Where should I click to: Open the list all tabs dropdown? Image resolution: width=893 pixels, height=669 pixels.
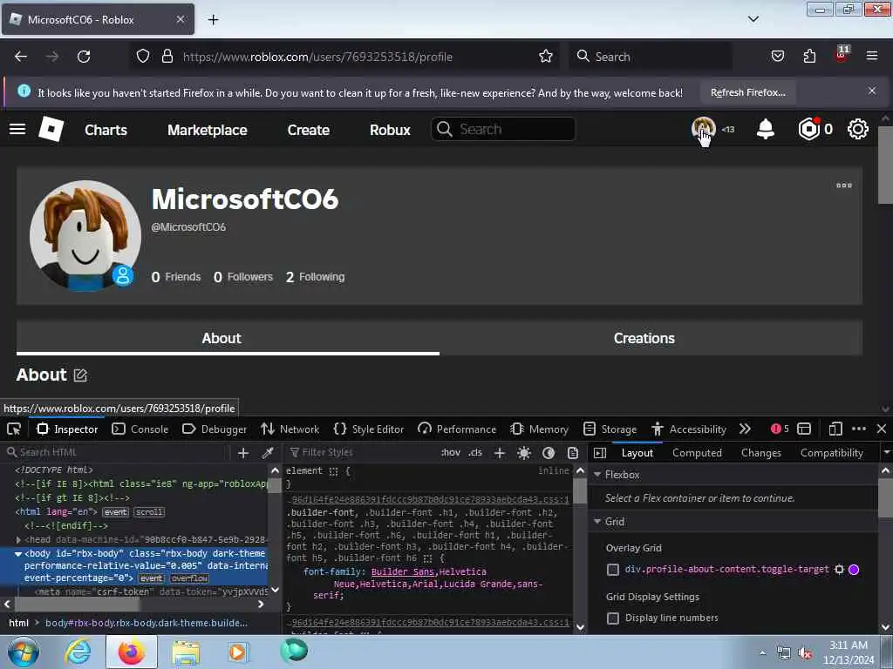click(753, 19)
